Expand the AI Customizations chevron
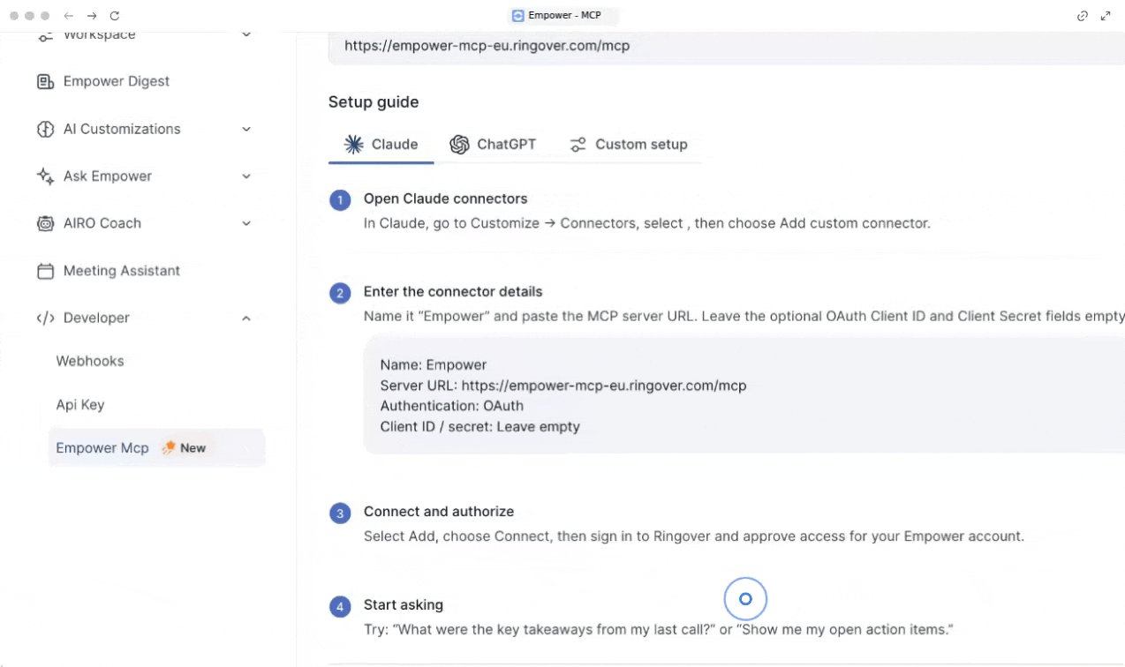 pos(246,129)
